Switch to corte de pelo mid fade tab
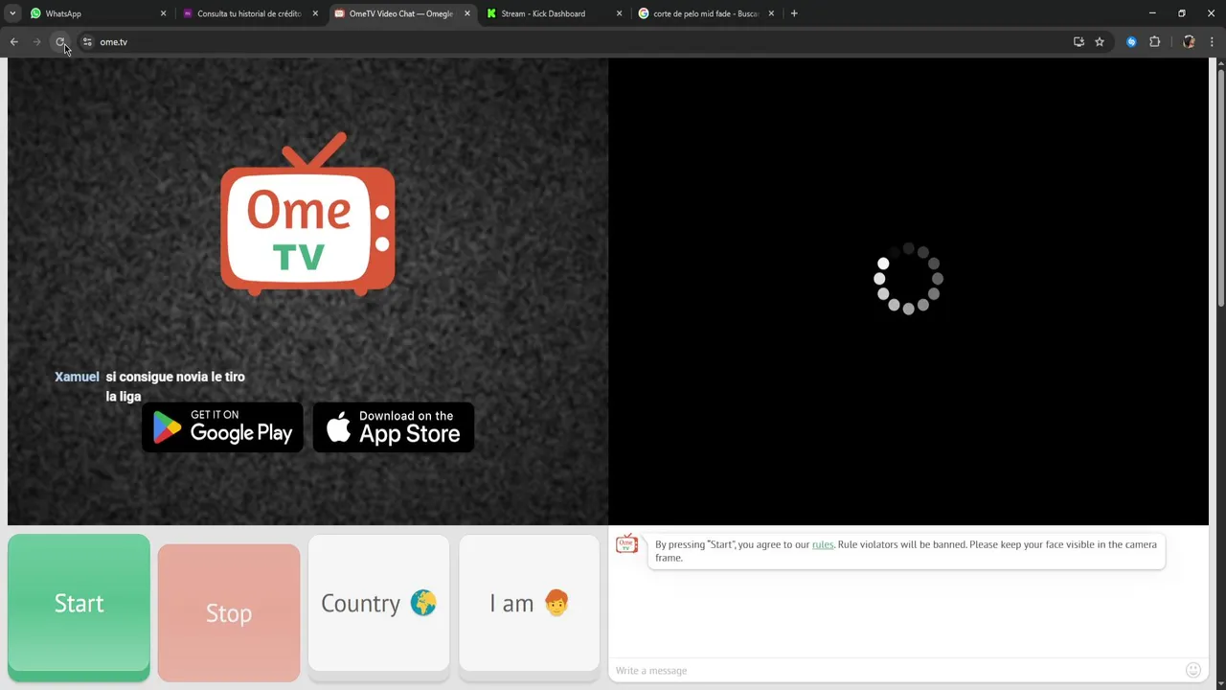1226x690 pixels. point(705,13)
